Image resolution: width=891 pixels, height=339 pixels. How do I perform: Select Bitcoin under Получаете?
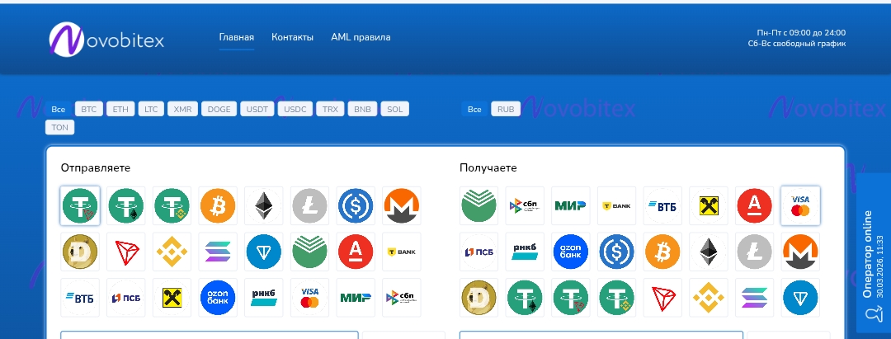[x=662, y=252]
